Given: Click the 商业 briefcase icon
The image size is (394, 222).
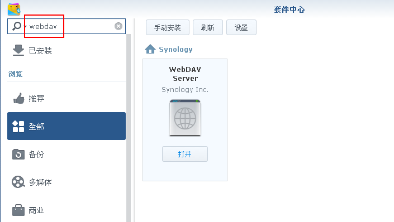Looking at the screenshot, I should 18,210.
